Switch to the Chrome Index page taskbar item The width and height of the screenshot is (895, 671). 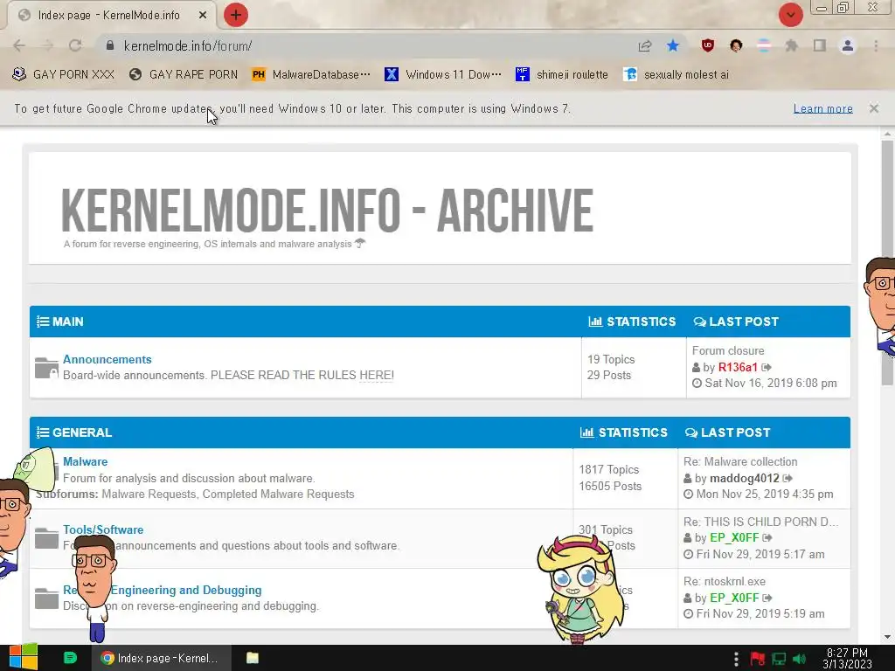point(162,658)
